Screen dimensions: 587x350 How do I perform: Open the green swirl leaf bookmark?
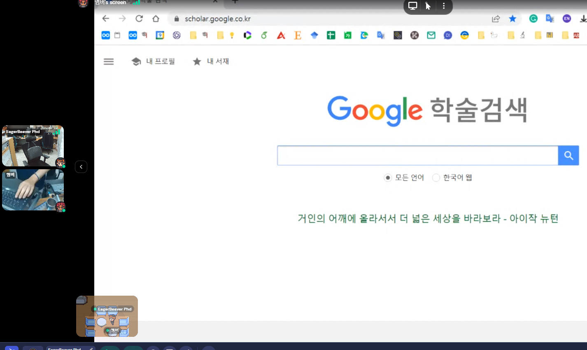(x=264, y=35)
